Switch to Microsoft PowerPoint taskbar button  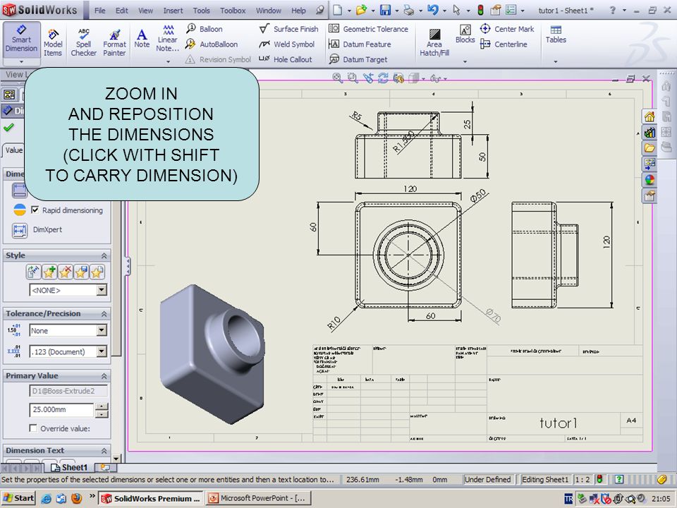coord(258,498)
